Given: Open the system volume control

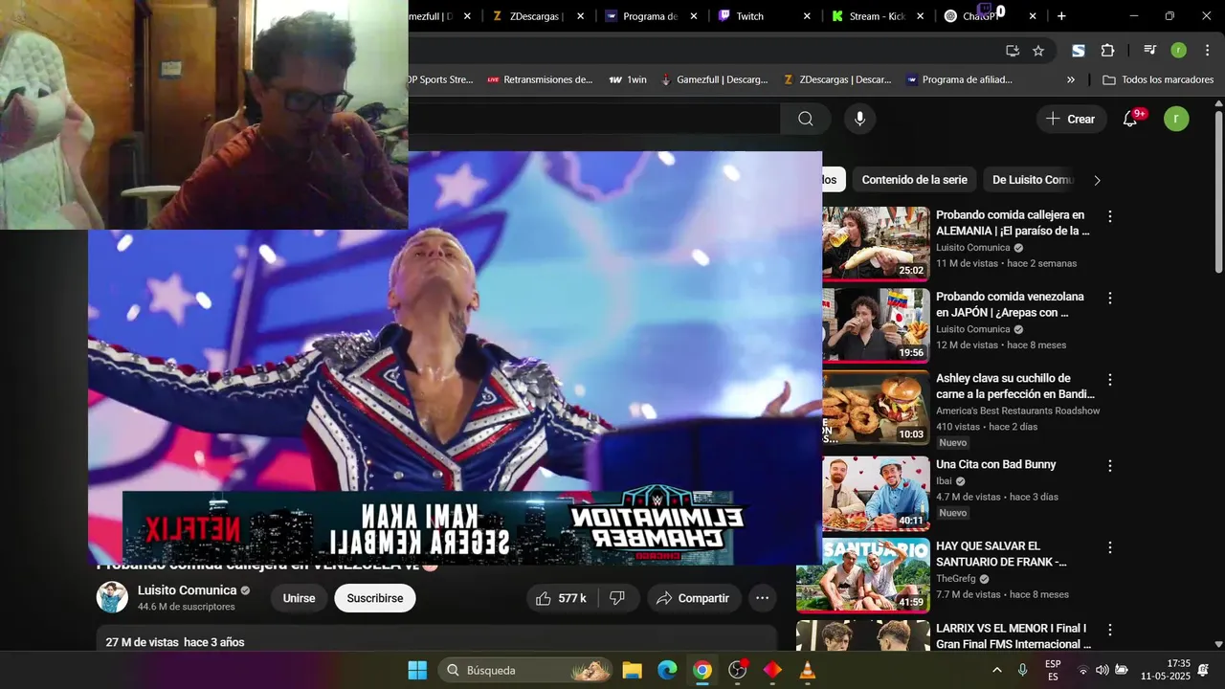Looking at the screenshot, I should pos(1102,670).
